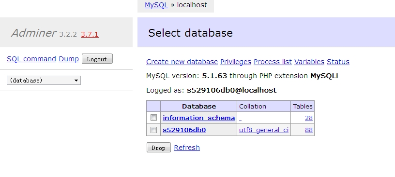Click the 28 tables count link
This screenshot has width=395, height=177.
pyautogui.click(x=309, y=118)
